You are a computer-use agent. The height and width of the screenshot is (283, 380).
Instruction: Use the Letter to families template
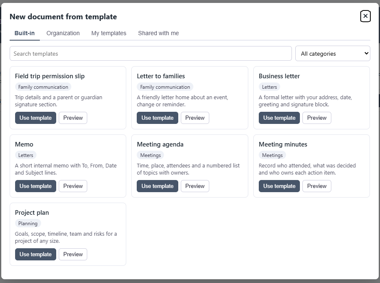point(158,118)
